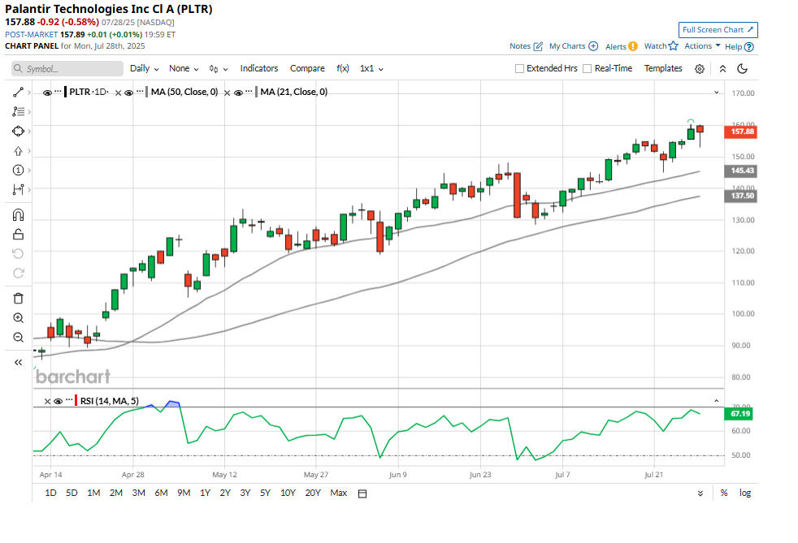The image size is (798, 543).
Task: Select the 5Y time range
Action: pos(265,493)
